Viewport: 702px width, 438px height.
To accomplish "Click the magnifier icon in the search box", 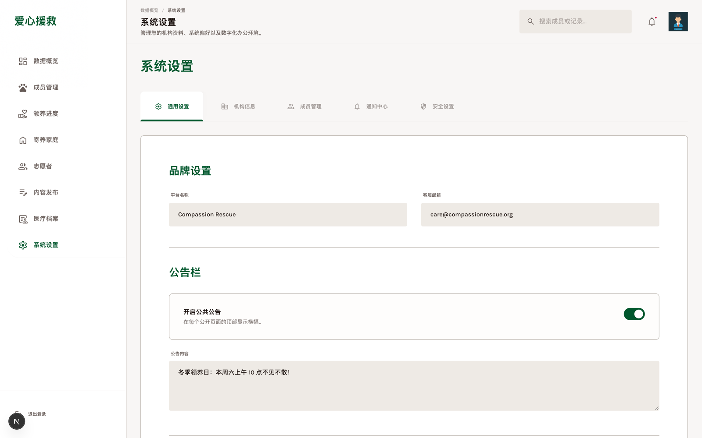I will point(530,21).
